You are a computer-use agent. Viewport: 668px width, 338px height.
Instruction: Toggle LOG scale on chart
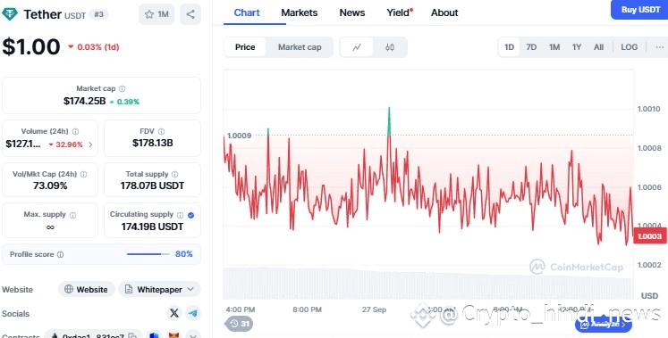(x=629, y=47)
